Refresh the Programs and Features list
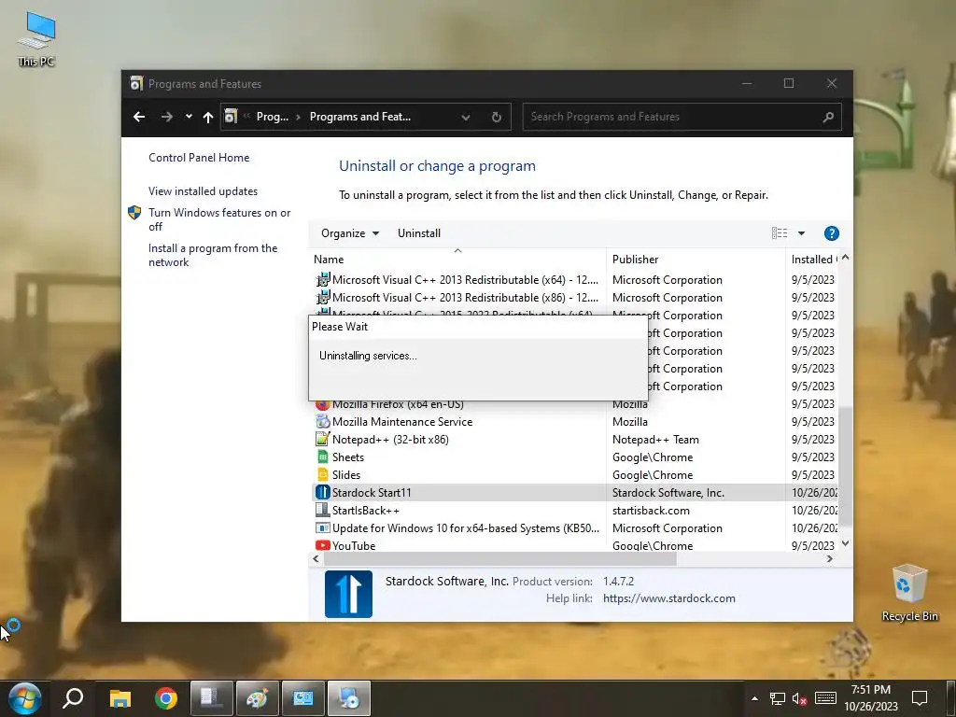Image resolution: width=956 pixels, height=717 pixels. (497, 117)
